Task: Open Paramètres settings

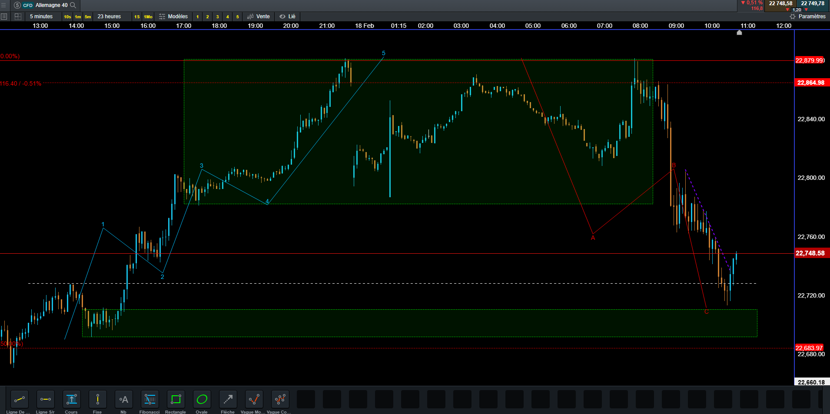Action: [807, 17]
